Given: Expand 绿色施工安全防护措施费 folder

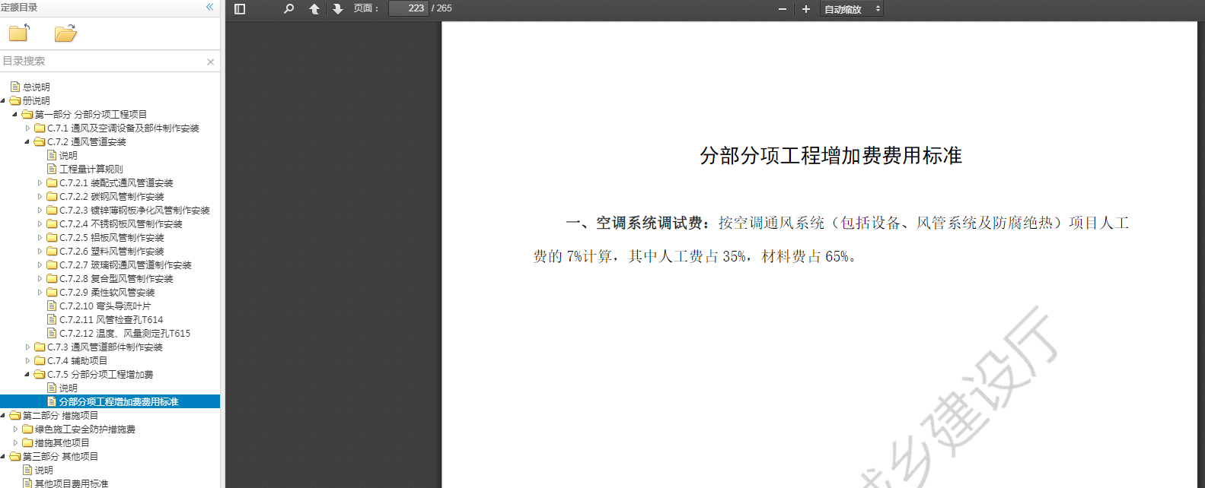Looking at the screenshot, I should coord(15,429).
